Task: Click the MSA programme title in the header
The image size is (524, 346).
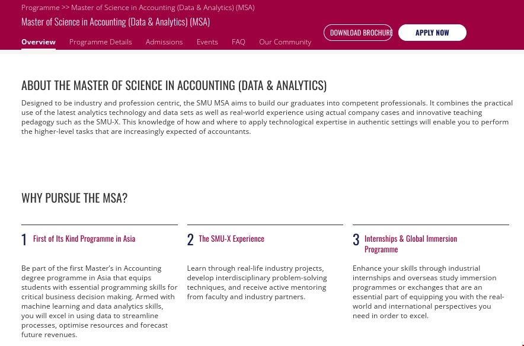Action: 116,22
